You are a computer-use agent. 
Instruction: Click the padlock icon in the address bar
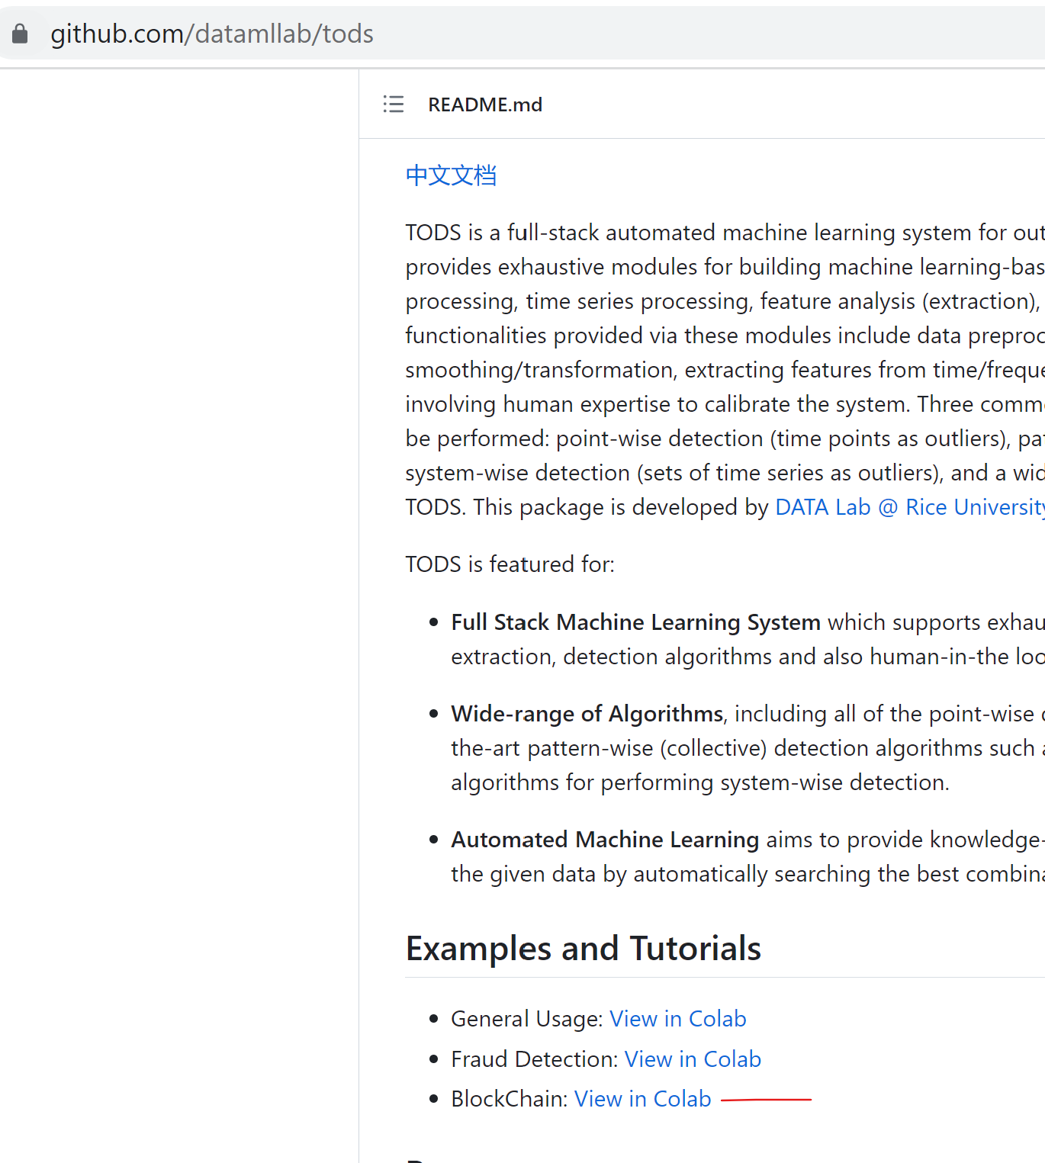20,33
